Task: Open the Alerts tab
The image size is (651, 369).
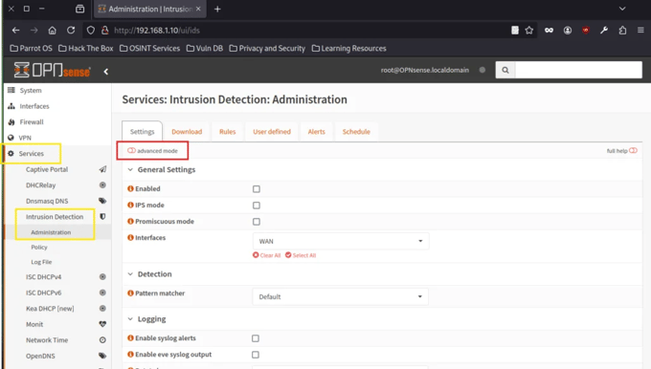Action: (316, 131)
